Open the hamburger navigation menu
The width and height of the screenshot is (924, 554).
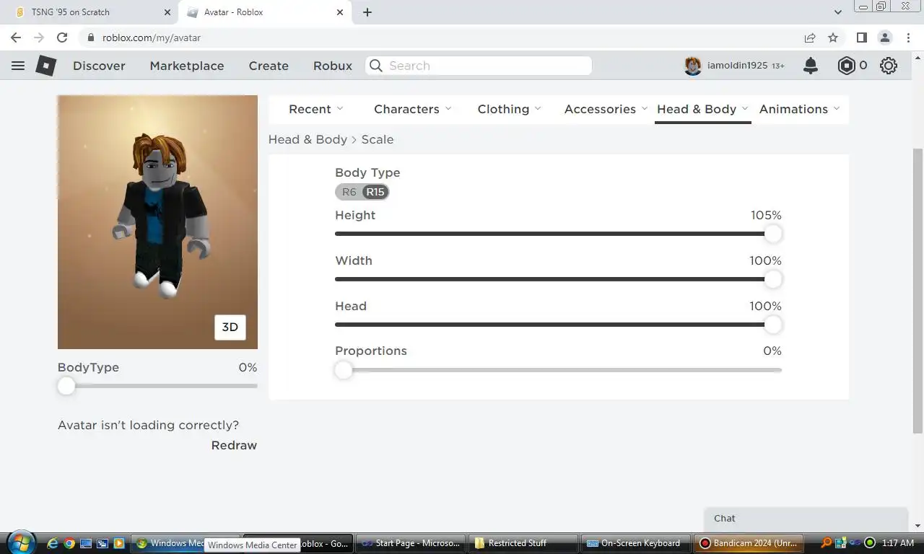pyautogui.click(x=18, y=66)
